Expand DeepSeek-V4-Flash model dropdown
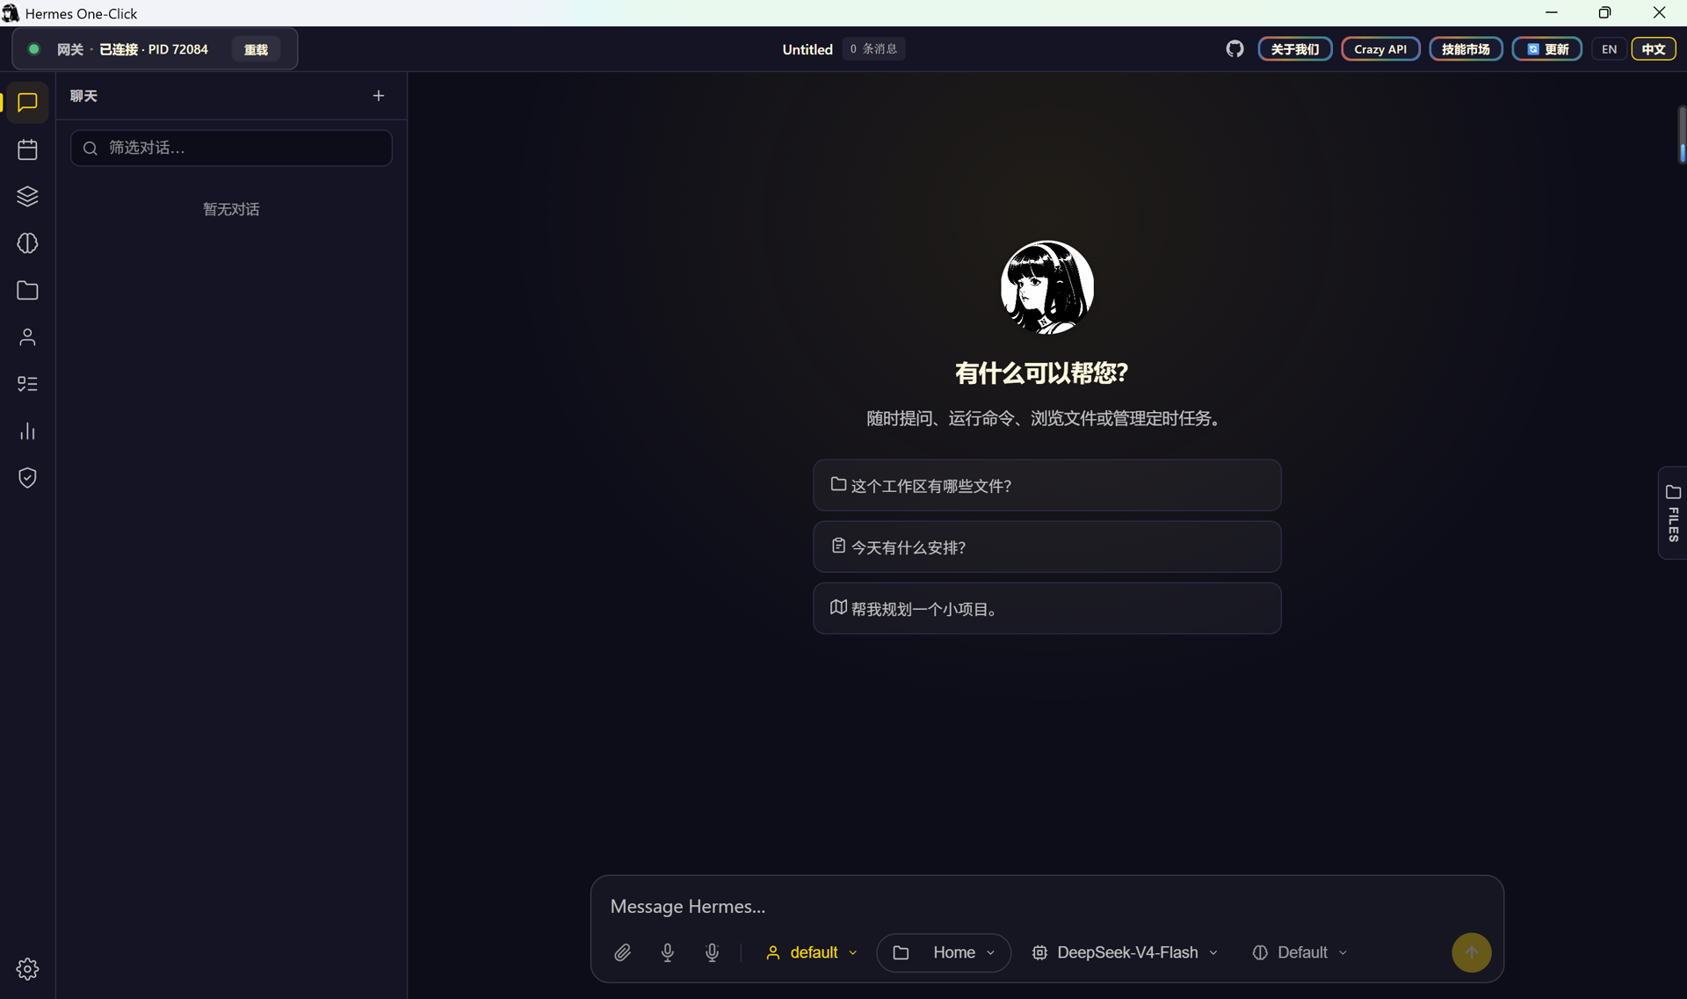This screenshot has width=1687, height=999. click(1125, 952)
